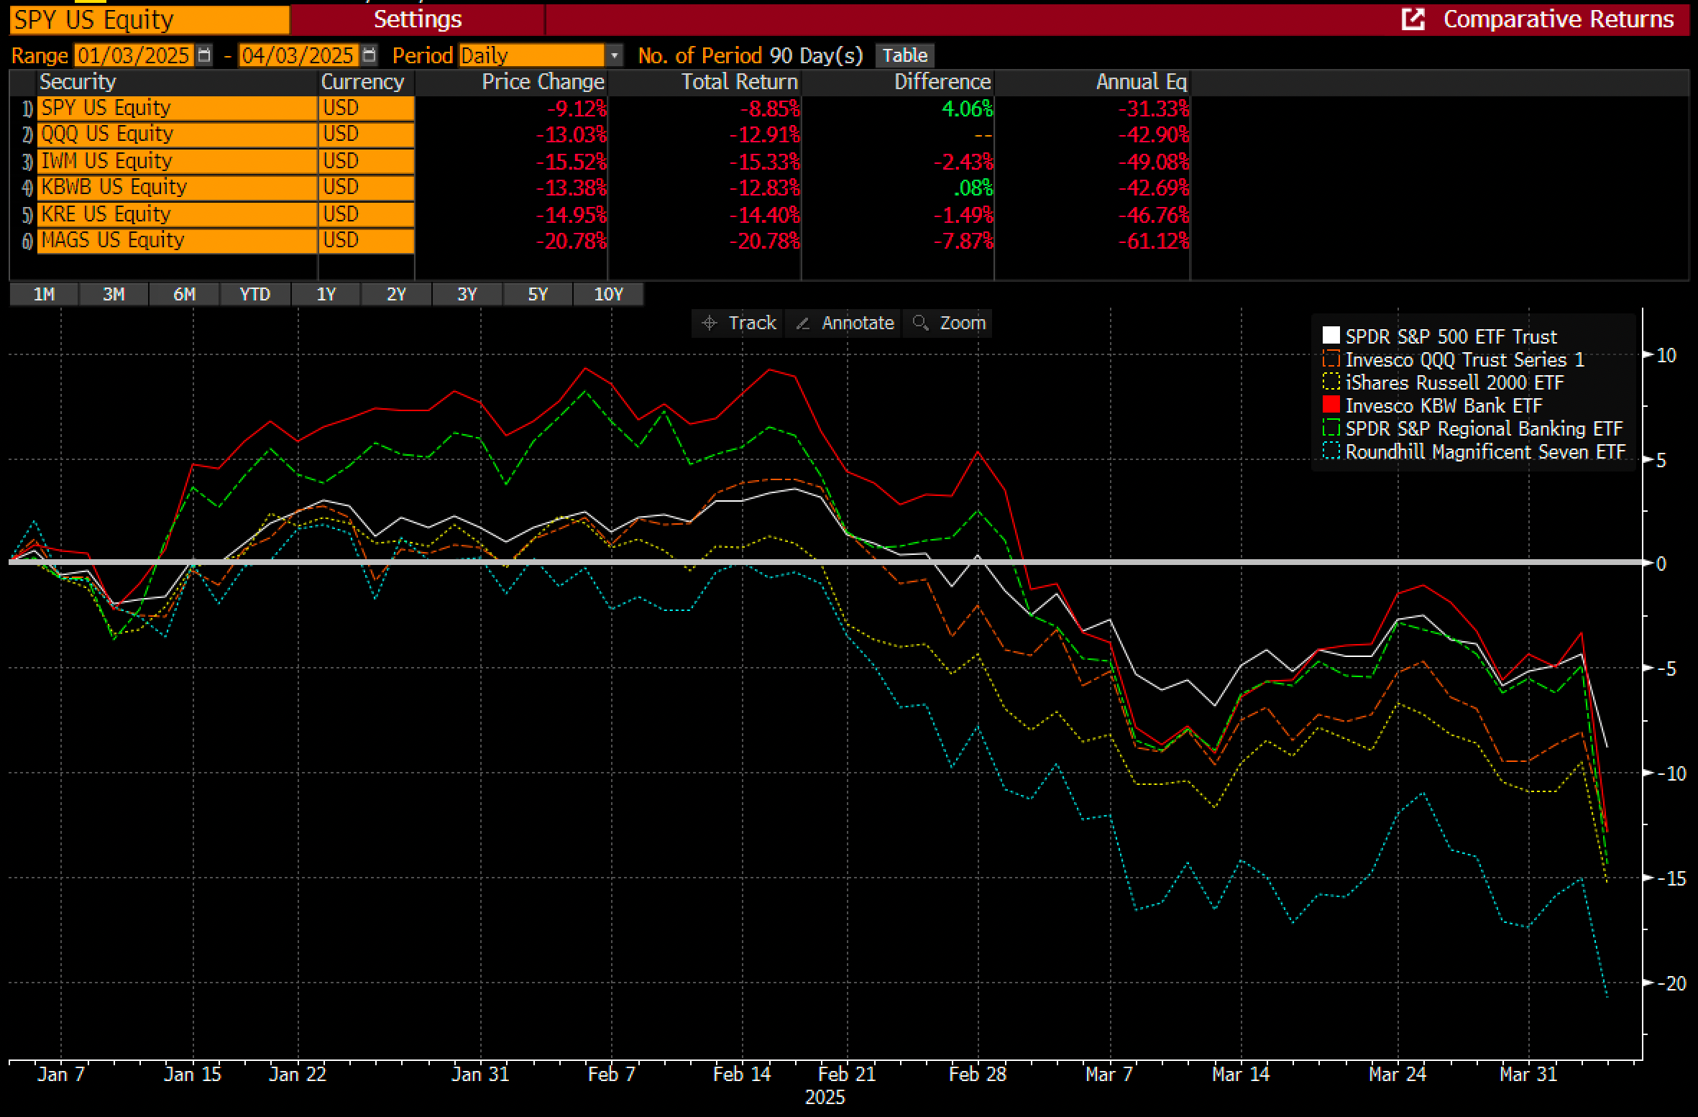The width and height of the screenshot is (1698, 1117).
Task: Open the end date calendar picker icon
Action: pos(369,55)
